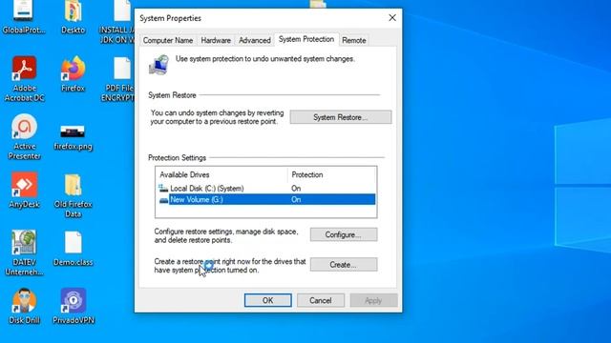The width and height of the screenshot is (611, 343).
Task: Click the System Properties title bar text
Action: [x=170, y=18]
